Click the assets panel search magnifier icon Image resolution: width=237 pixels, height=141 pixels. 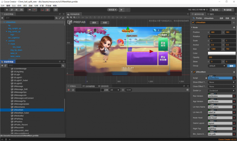tap(63, 66)
